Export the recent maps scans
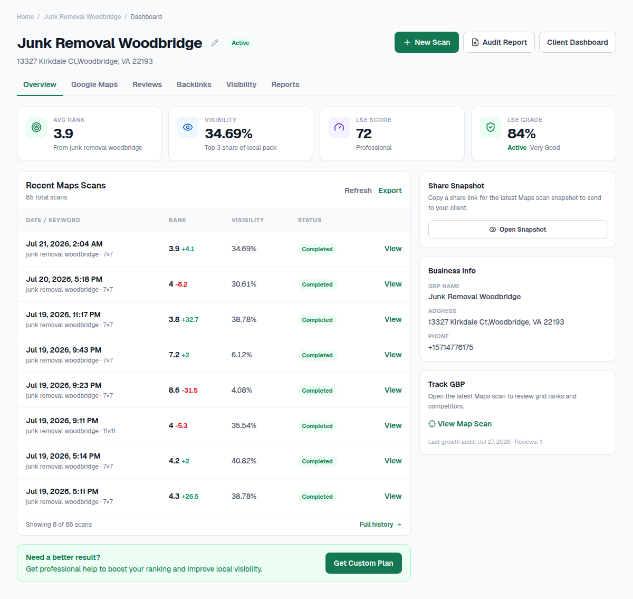 tap(390, 191)
